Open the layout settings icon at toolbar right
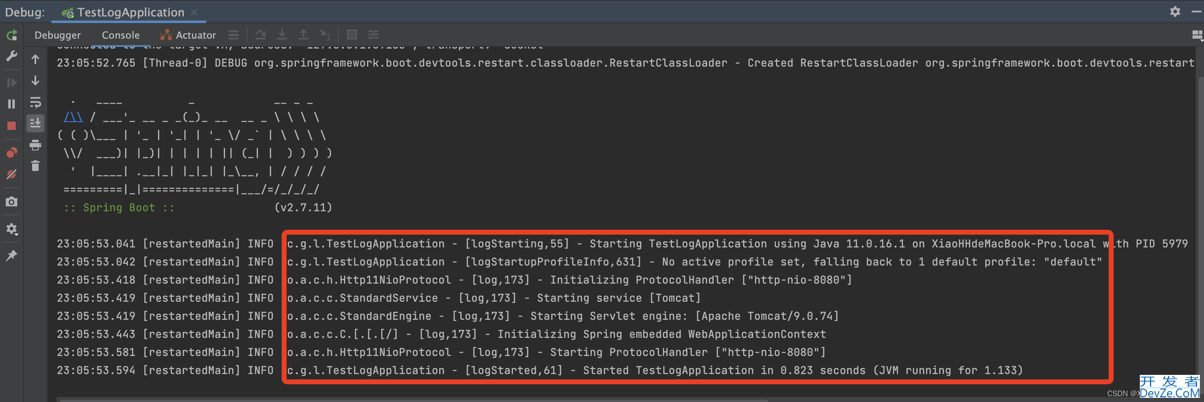Screen dimensions: 1204x402 (1197, 35)
